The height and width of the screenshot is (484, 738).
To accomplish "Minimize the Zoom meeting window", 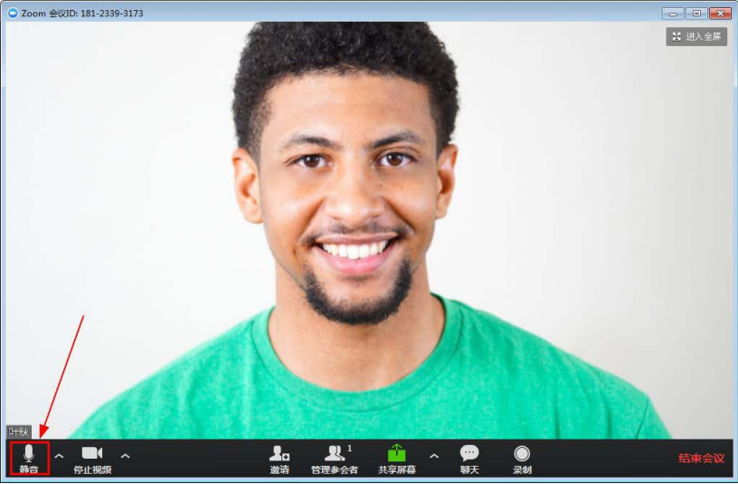I will click(673, 14).
